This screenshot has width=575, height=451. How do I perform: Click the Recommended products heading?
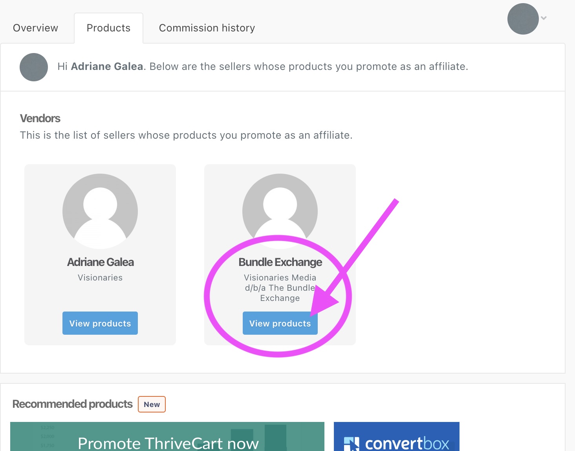pos(73,404)
